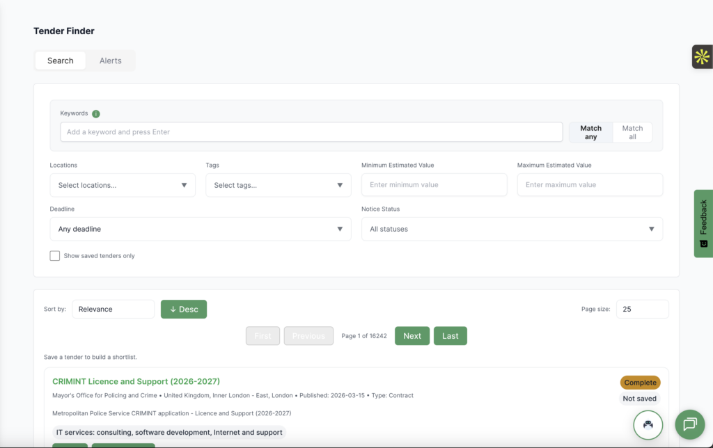Switch to the Alerts tab
This screenshot has width=713, height=448.
coord(111,61)
